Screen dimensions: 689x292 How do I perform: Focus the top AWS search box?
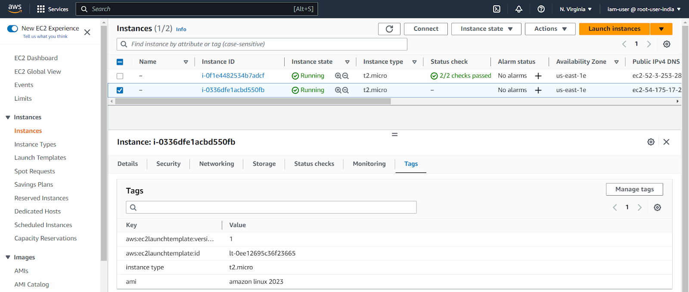(197, 9)
